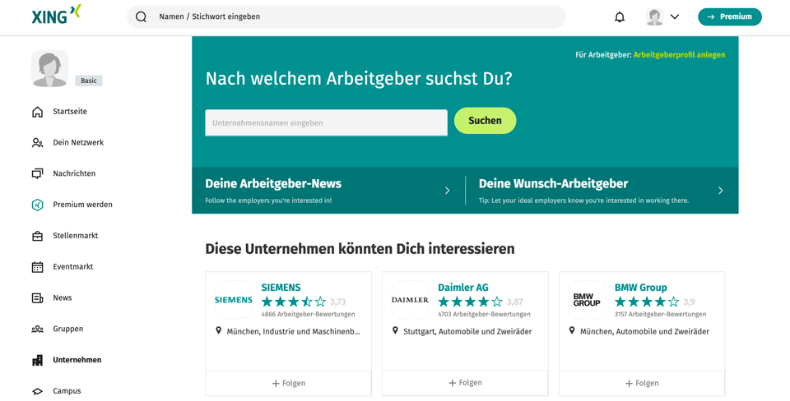Image resolution: width=790 pixels, height=401 pixels.
Task: Select Stellenmarkt menu item
Action: coord(76,236)
